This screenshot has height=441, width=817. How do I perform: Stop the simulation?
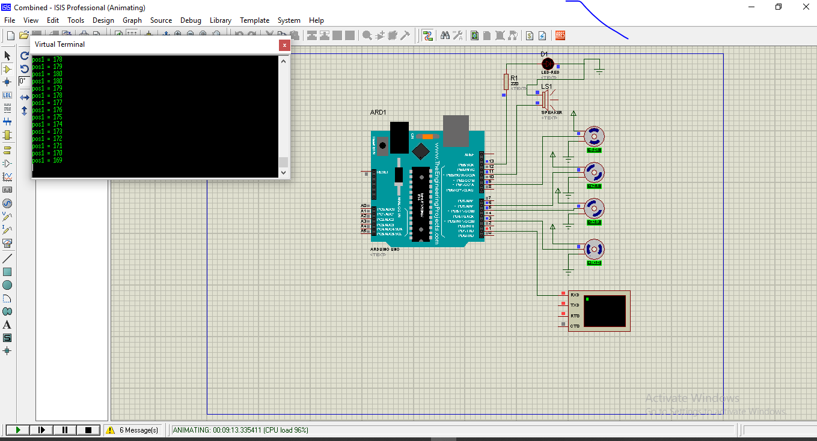point(88,430)
